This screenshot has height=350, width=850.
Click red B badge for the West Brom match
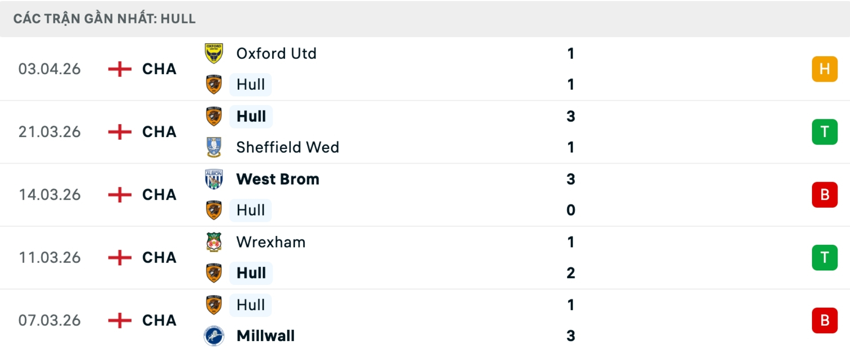click(x=824, y=194)
